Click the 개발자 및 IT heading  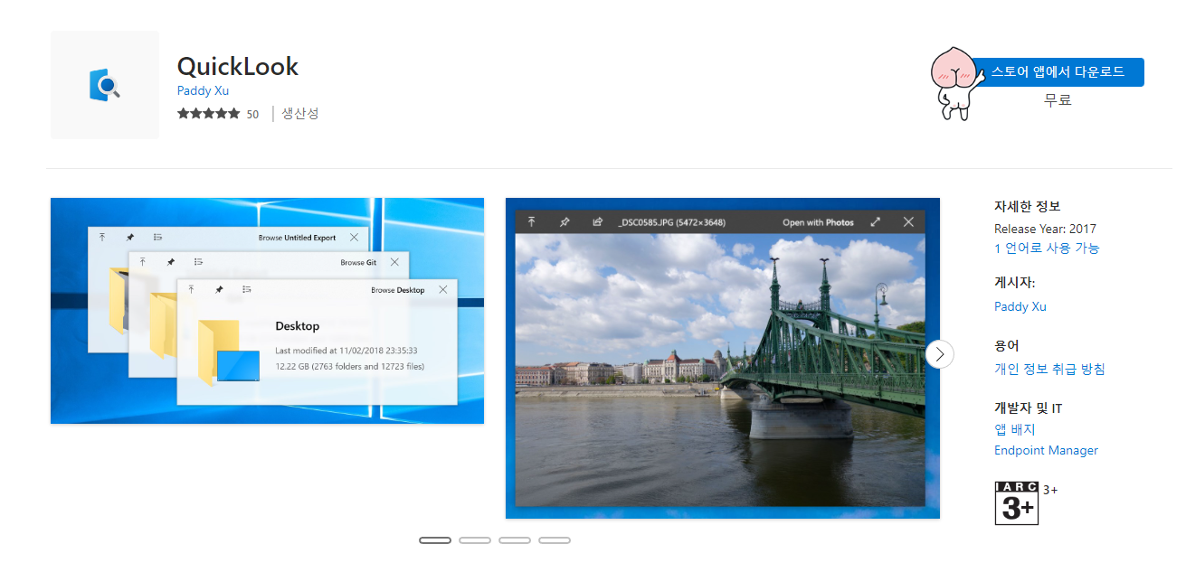pos(1028,408)
